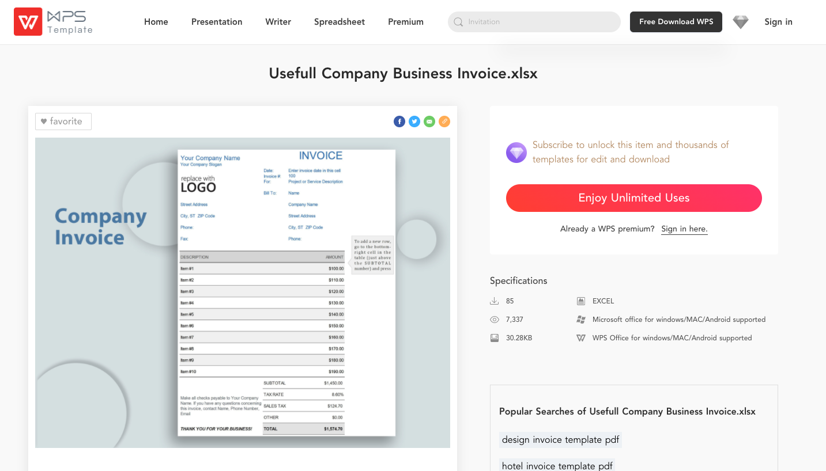Screen dimensions: 826x471
Task: Share the template on Twitter
Action: click(414, 121)
